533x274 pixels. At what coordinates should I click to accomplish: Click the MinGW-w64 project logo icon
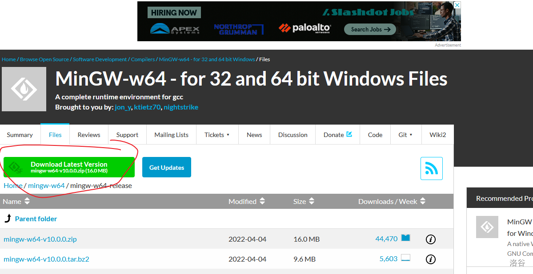point(24,89)
